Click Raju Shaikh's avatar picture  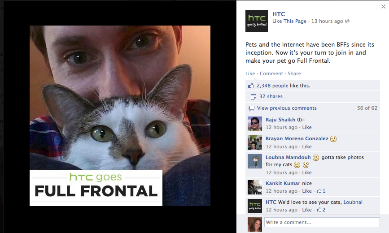(x=255, y=123)
